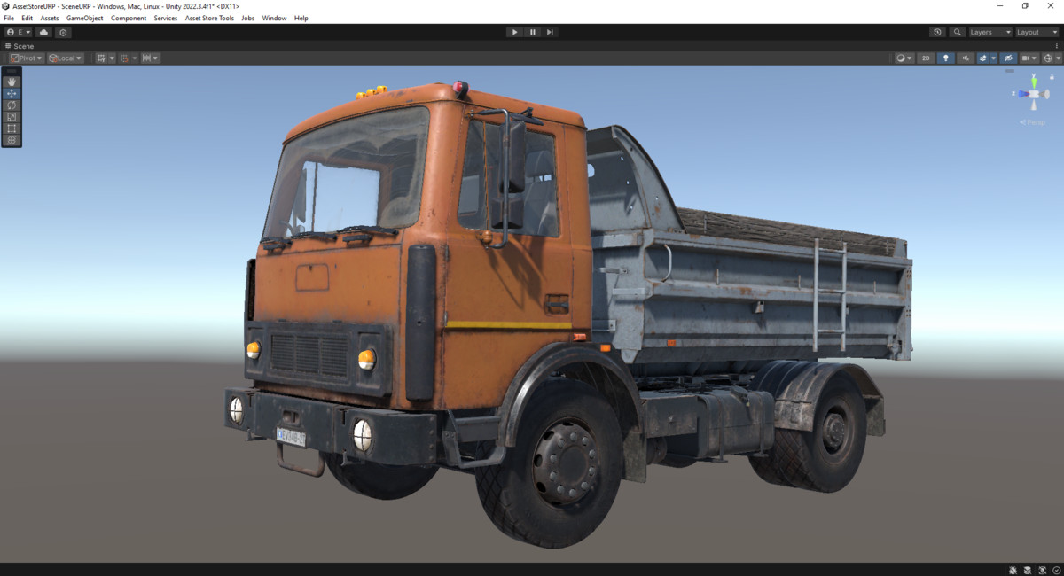The image size is (1064, 576).
Task: Unmute scene audio
Action: pos(966,58)
